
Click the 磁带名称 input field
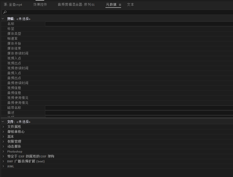pos(139,108)
